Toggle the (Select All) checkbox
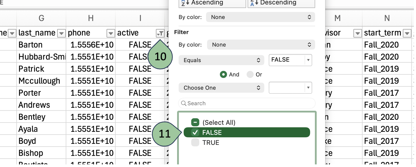The width and height of the screenshot is (416, 167). 195,122
